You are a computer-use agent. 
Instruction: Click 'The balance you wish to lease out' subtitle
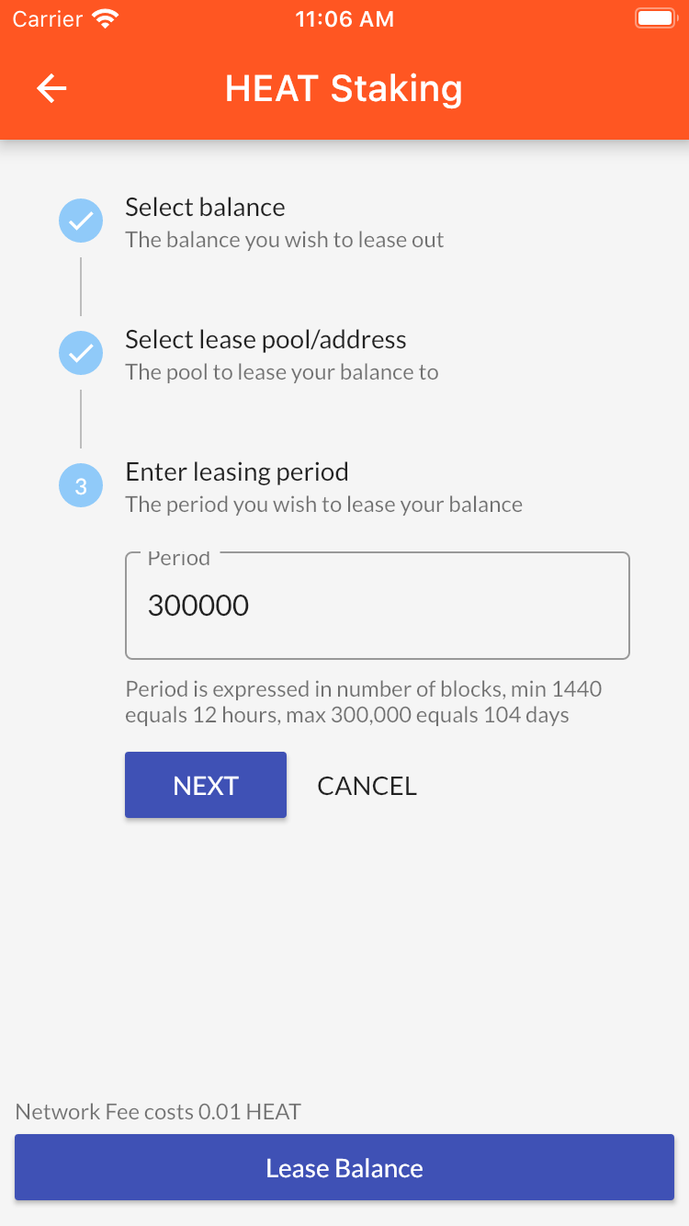[285, 240]
